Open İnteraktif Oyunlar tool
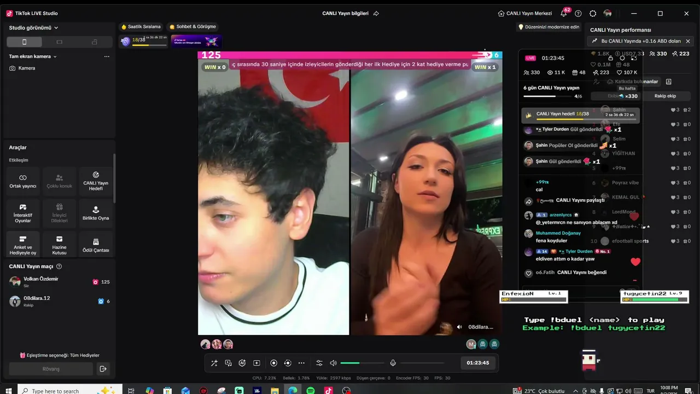 pyautogui.click(x=23, y=213)
